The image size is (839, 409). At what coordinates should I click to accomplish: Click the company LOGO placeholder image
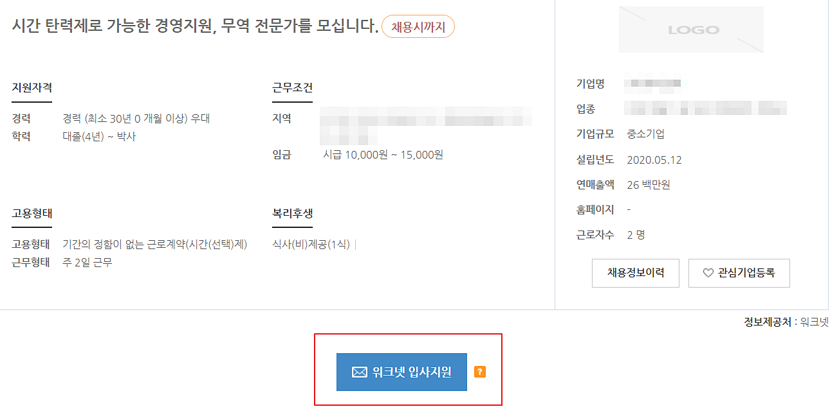point(690,28)
